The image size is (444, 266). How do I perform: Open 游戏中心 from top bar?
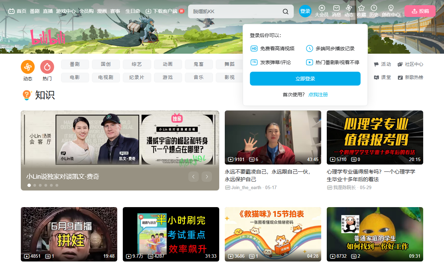66,11
